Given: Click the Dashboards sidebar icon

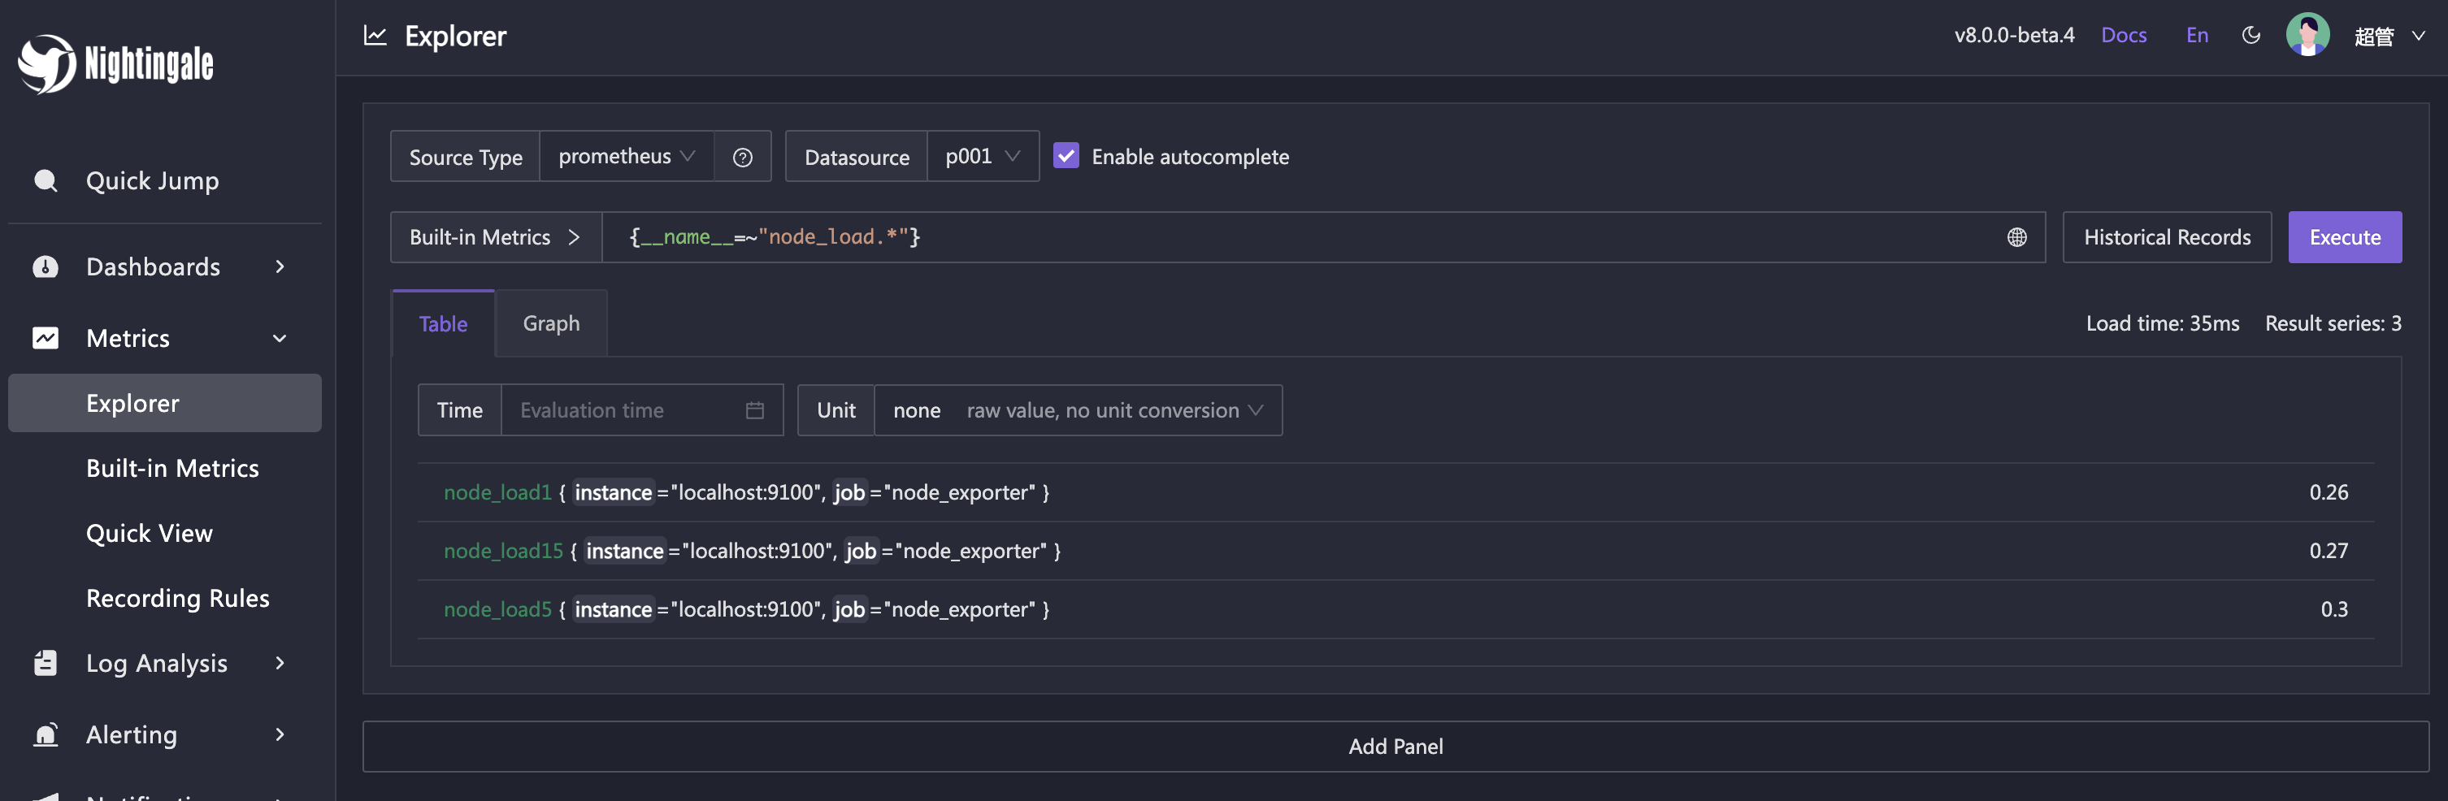Looking at the screenshot, I should [46, 267].
